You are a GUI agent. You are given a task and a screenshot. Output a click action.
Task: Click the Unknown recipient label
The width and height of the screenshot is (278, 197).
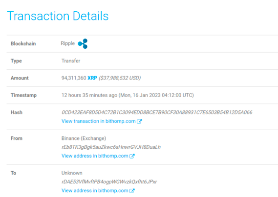72,173
